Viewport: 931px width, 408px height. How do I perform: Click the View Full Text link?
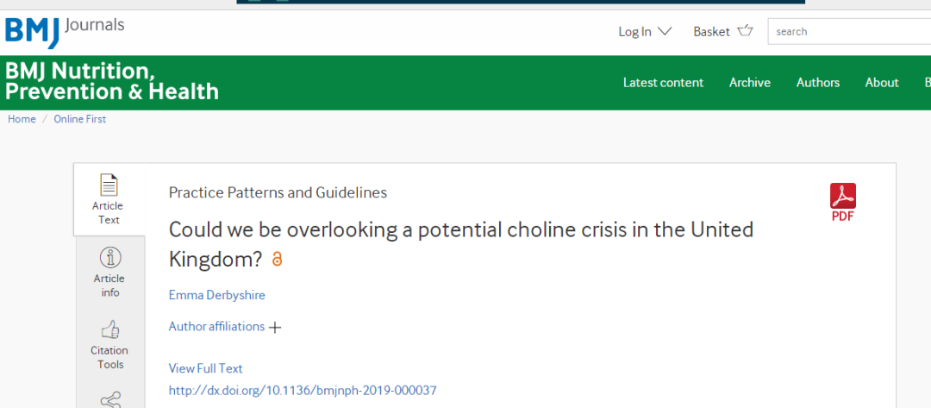click(x=205, y=368)
